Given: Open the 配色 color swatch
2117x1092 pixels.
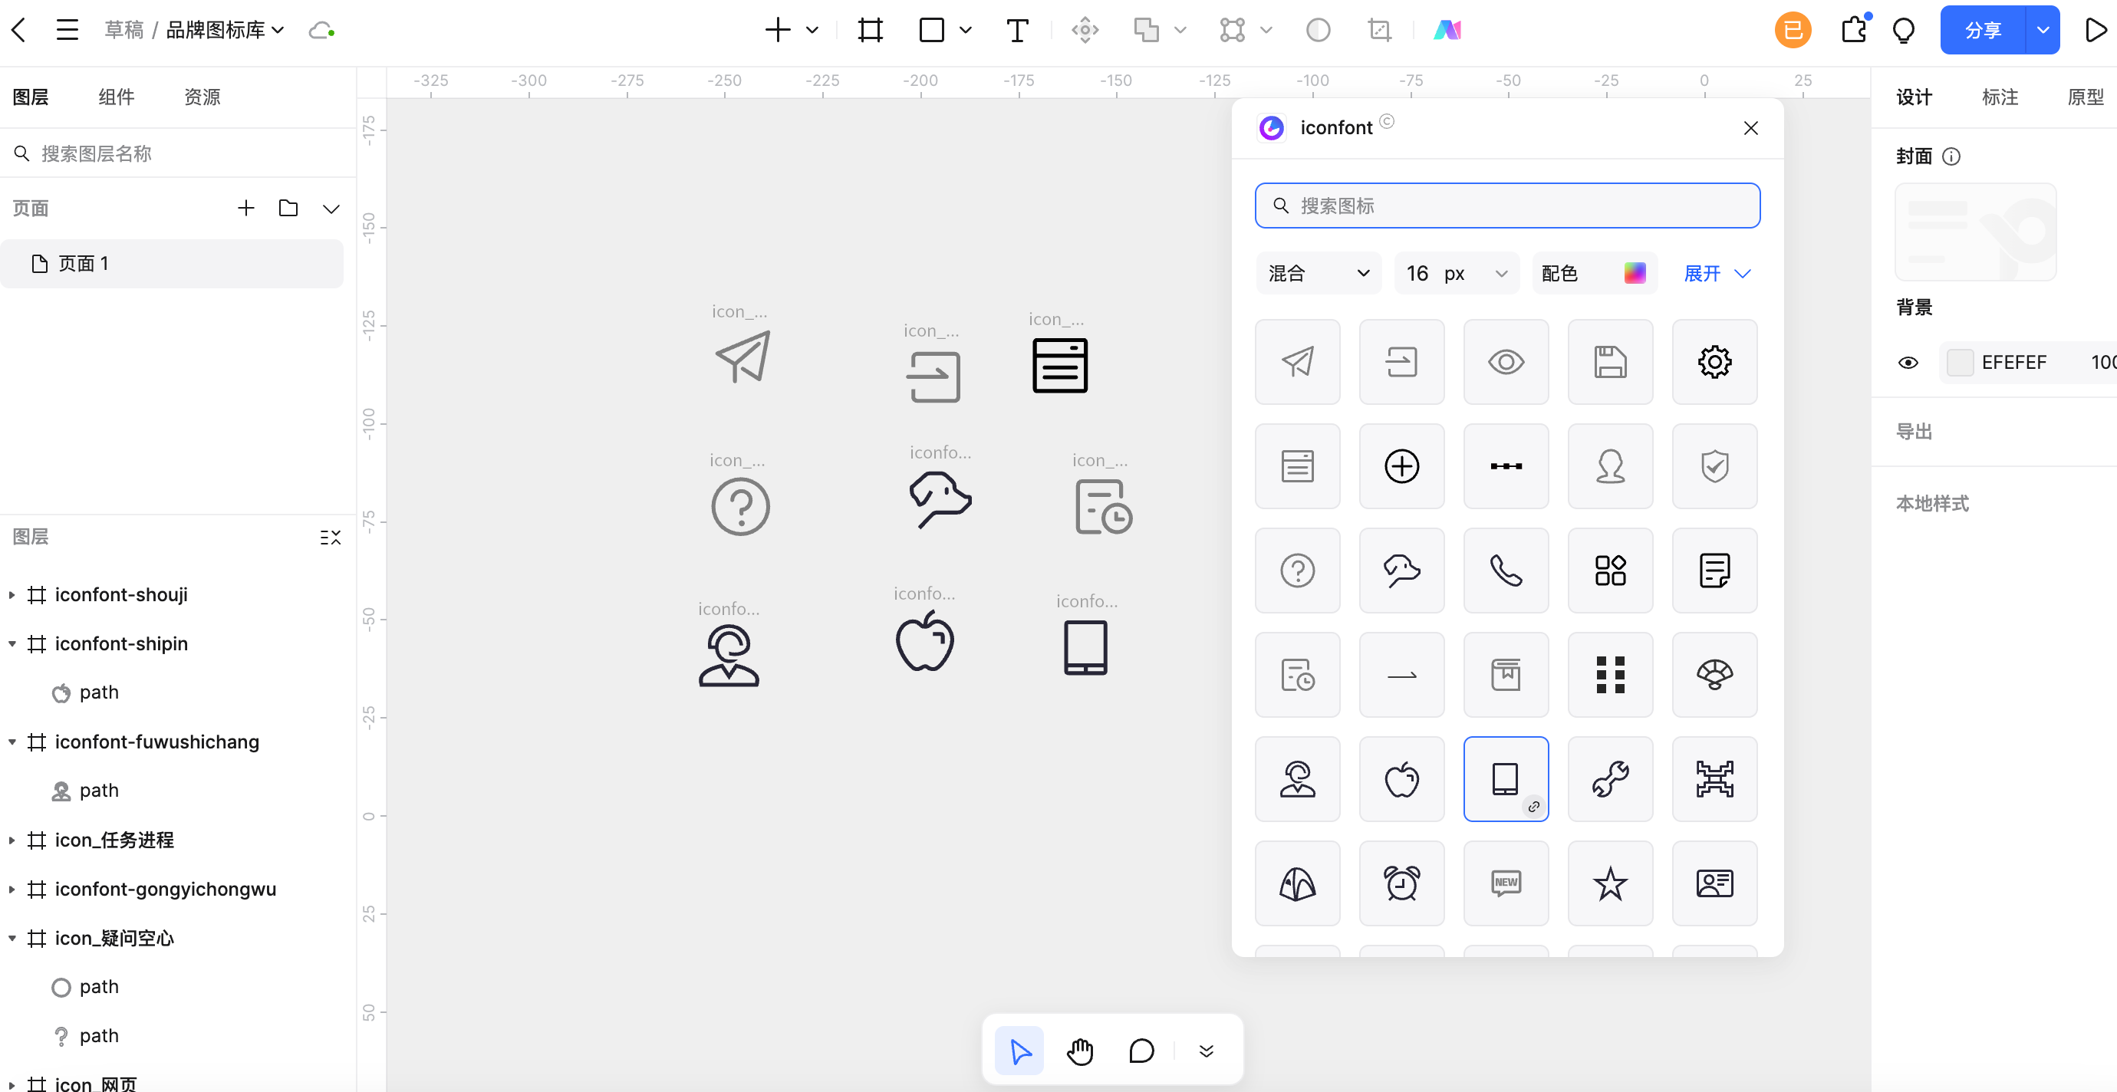Looking at the screenshot, I should tap(1635, 274).
